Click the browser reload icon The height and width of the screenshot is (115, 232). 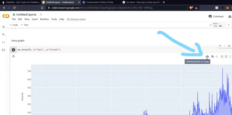[15, 8]
